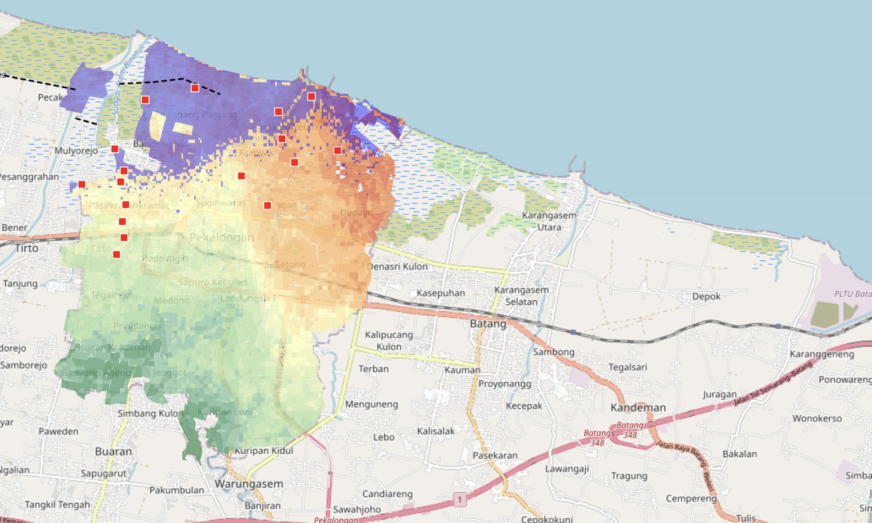Click the Denasri Kulon label
The width and height of the screenshot is (872, 523).
point(398,267)
